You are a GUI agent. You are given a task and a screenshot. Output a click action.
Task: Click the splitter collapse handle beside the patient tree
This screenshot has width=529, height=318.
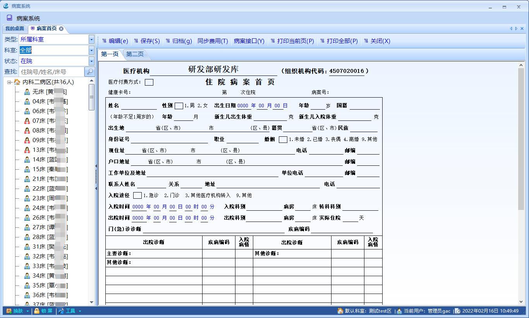click(96, 177)
